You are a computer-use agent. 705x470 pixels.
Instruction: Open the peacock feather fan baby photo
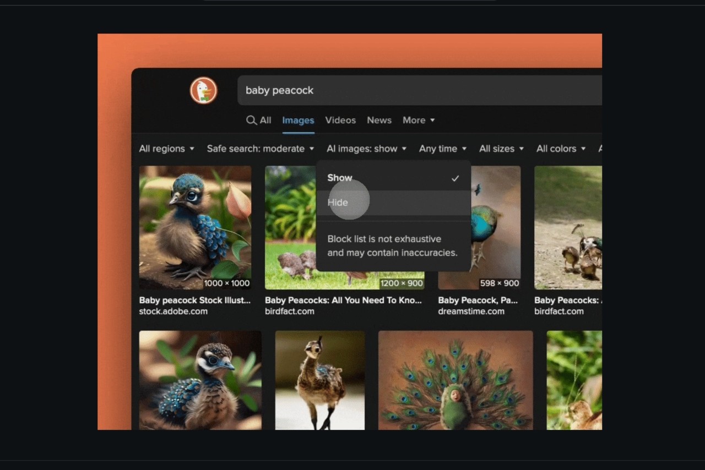click(455, 380)
